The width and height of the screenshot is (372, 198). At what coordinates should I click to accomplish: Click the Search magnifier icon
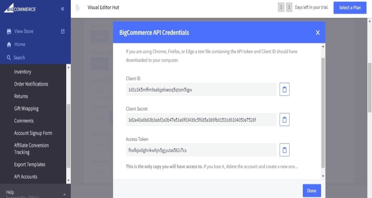(9, 58)
